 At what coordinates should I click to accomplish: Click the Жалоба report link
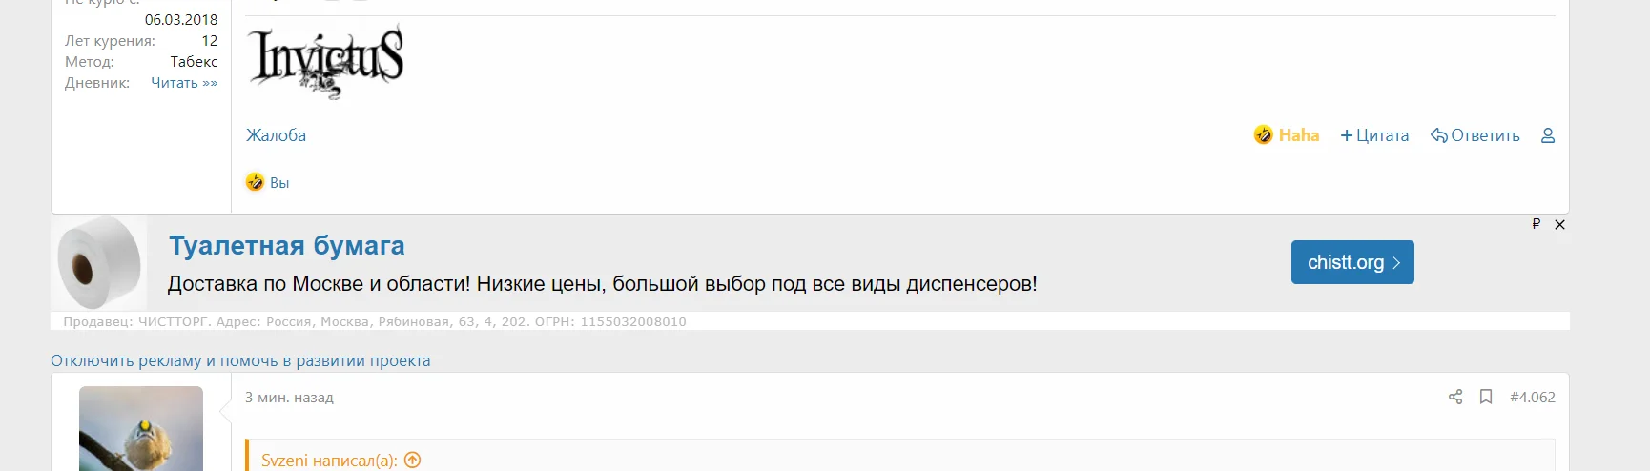[x=276, y=135]
